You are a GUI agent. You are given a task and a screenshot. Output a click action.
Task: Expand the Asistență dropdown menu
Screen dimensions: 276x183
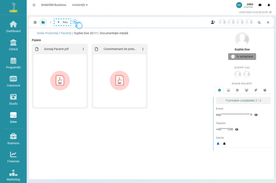[80, 5]
